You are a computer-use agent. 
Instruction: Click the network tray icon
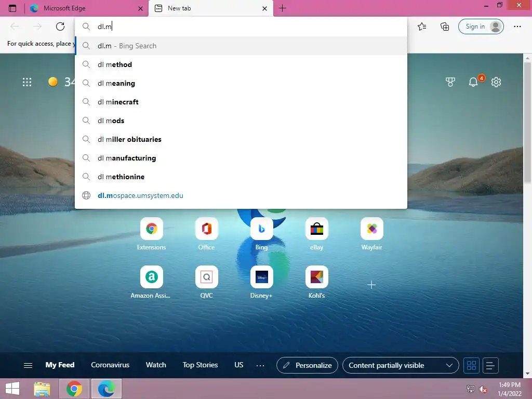[x=471, y=389]
